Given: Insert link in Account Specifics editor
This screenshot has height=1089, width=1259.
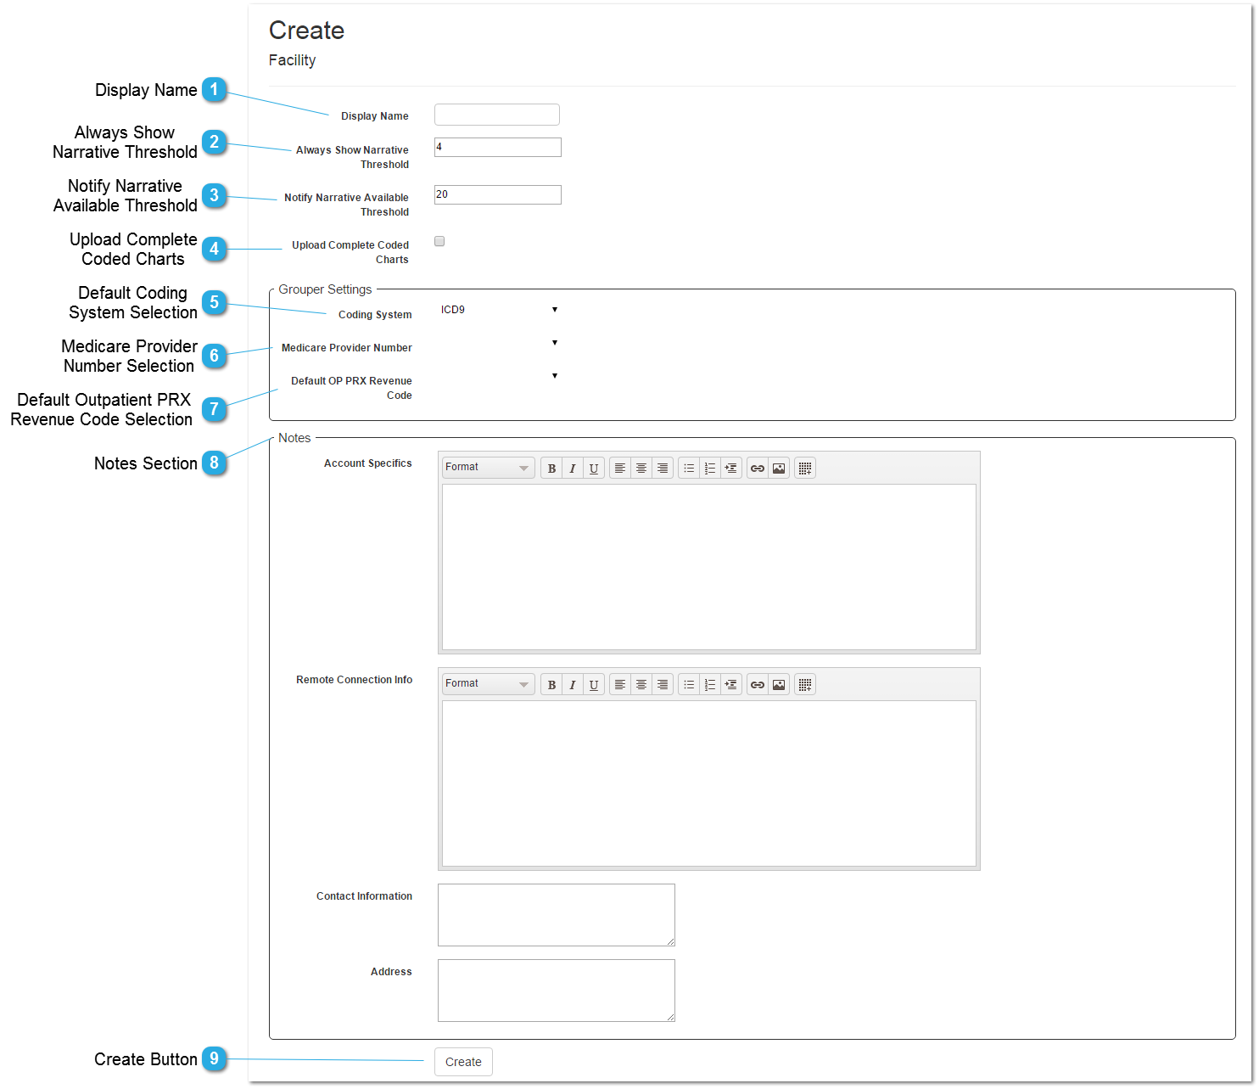Looking at the screenshot, I should 758,469.
